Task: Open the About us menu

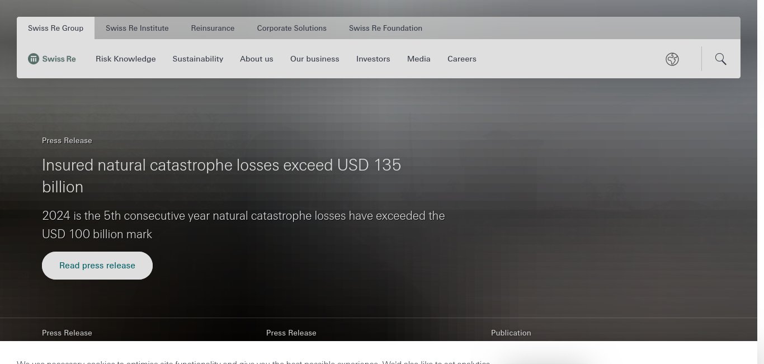Action: click(256, 59)
